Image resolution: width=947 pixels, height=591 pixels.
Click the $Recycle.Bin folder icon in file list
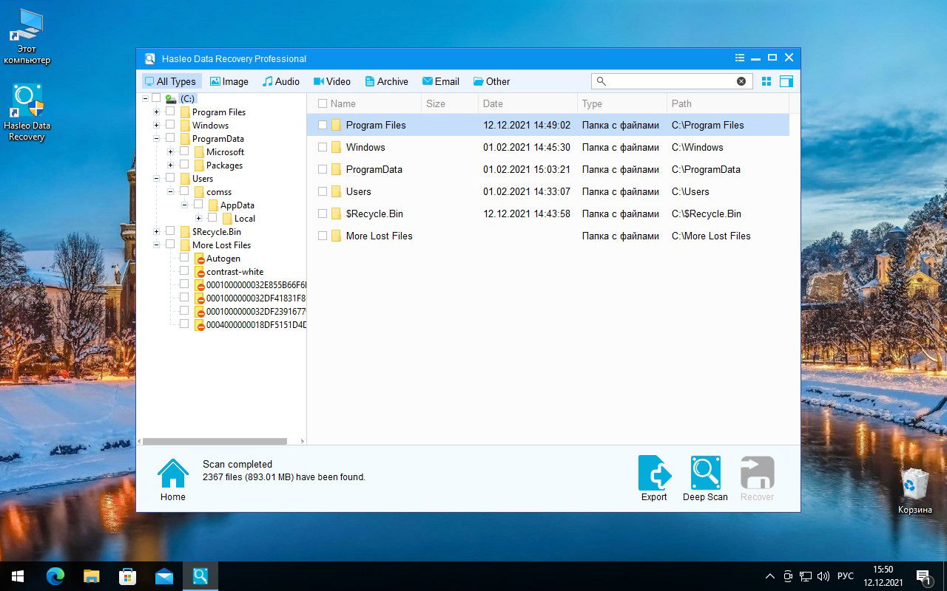click(x=336, y=213)
